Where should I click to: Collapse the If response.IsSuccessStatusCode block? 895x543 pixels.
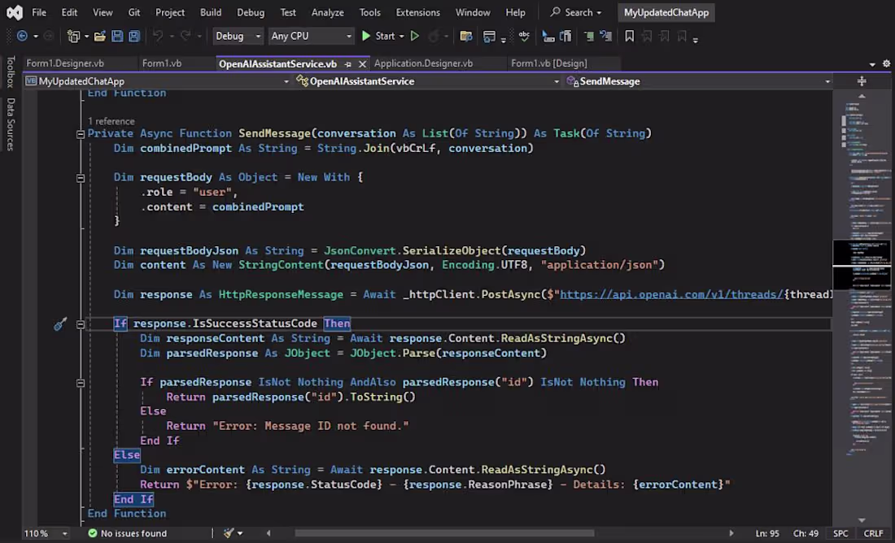tap(81, 324)
